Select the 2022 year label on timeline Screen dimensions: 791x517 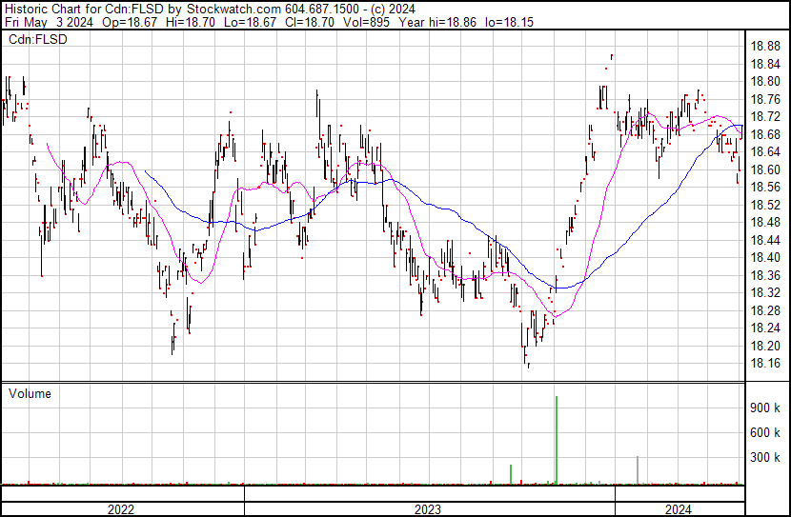pyautogui.click(x=121, y=508)
